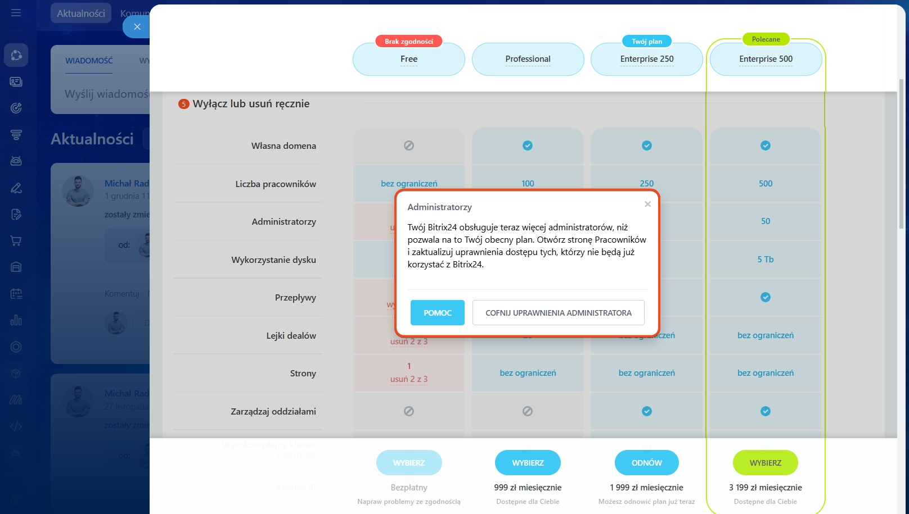
Task: Click the warehouse store icon in sidebar
Action: (x=16, y=267)
